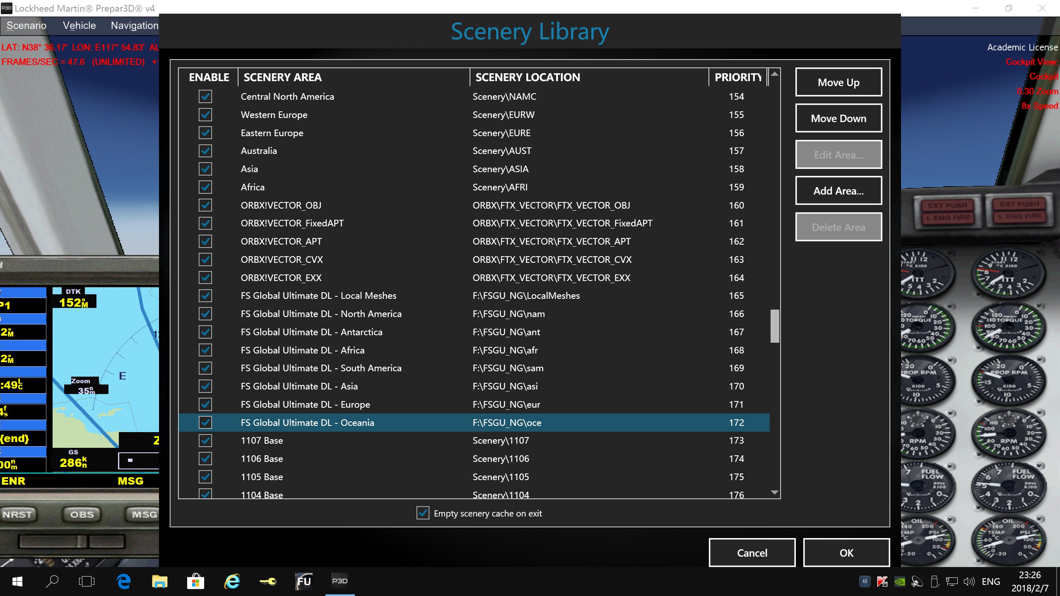Confirm with OK button
Viewport: 1060px width, 596px height.
846,553
